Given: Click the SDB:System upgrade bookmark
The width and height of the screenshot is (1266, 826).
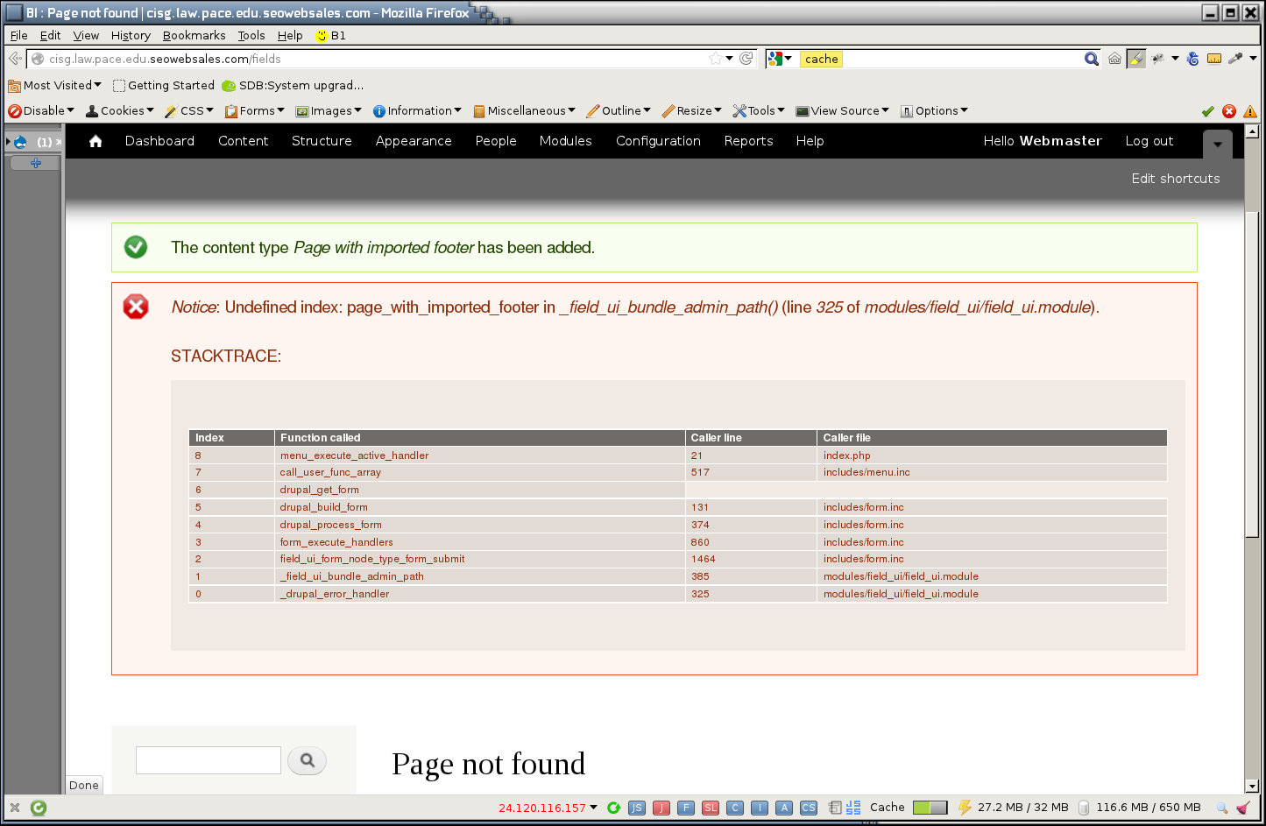Looking at the screenshot, I should [x=293, y=86].
